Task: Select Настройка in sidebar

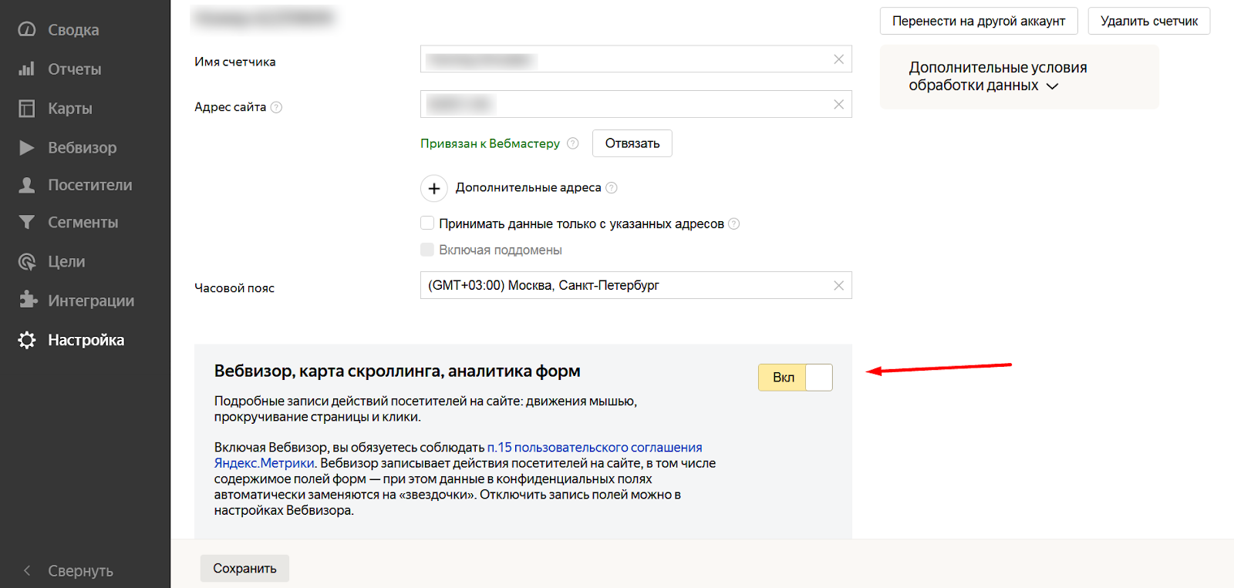Action: click(85, 340)
